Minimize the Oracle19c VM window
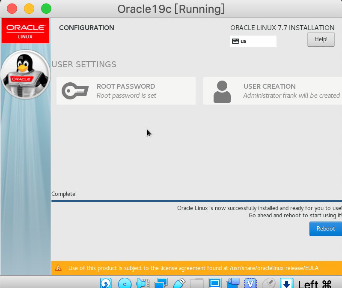Image resolution: width=342 pixels, height=288 pixels. click(x=29, y=9)
